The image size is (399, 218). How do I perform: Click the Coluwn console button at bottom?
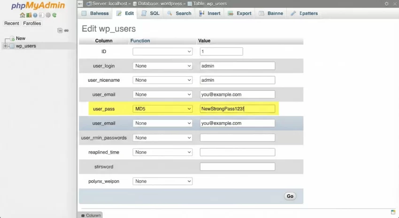(91, 215)
